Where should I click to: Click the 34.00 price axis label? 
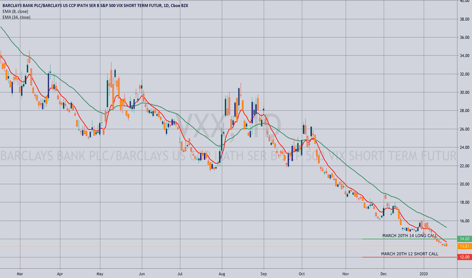click(464, 56)
